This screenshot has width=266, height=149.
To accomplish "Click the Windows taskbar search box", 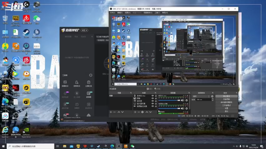I will click(x=31, y=146).
